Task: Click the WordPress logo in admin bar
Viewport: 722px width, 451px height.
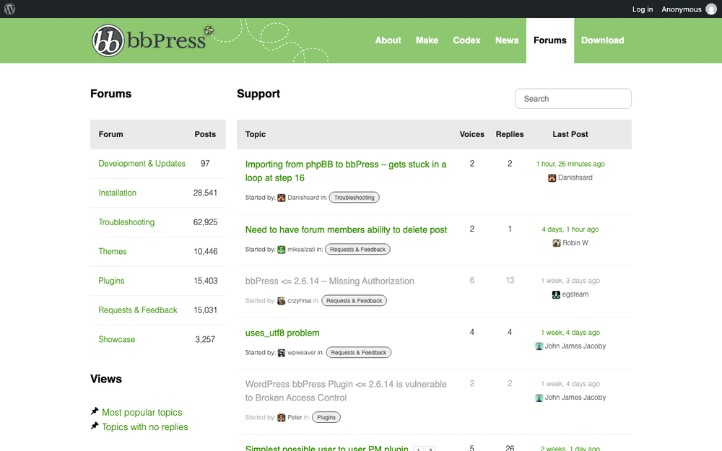Action: [x=9, y=9]
